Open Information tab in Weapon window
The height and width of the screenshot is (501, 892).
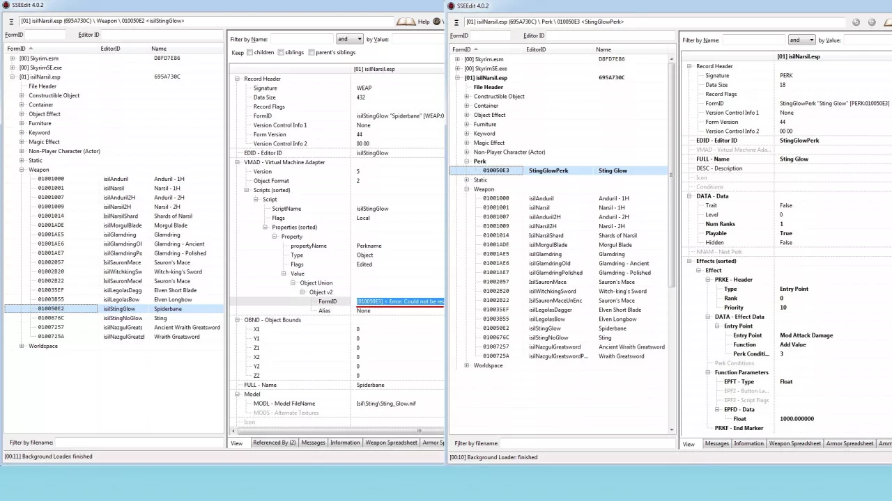point(345,443)
